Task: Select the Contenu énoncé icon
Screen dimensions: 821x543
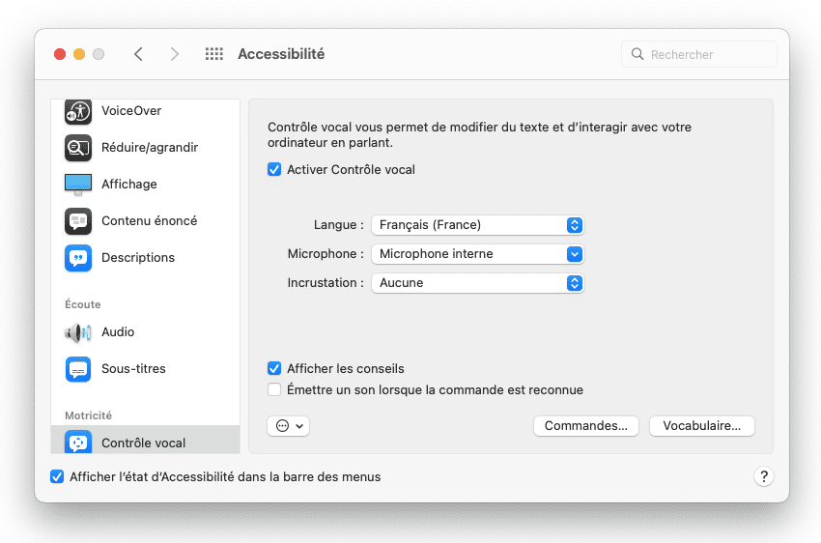Action: pos(78,221)
